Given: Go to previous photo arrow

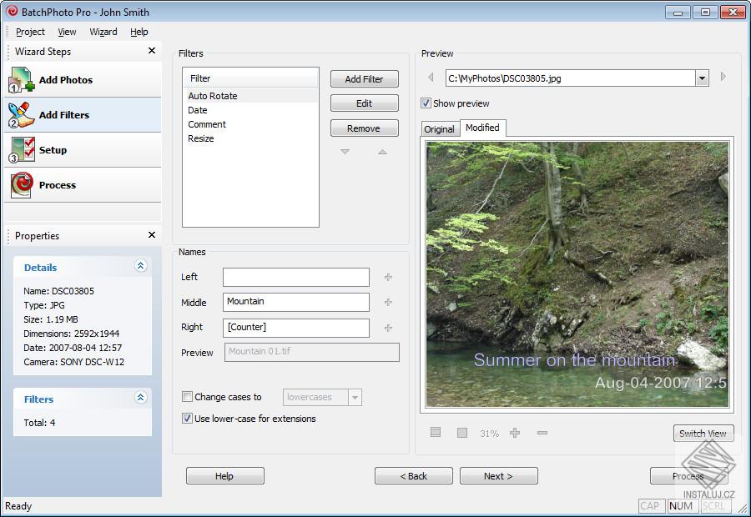Looking at the screenshot, I should pyautogui.click(x=431, y=77).
